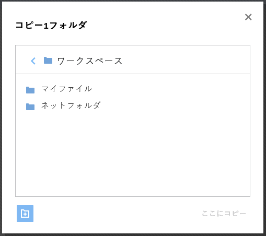The height and width of the screenshot is (236, 266).
Task: Add a folder using the blue square button
Action: pyautogui.click(x=25, y=214)
